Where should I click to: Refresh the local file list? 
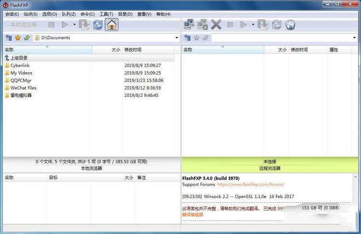98,25
